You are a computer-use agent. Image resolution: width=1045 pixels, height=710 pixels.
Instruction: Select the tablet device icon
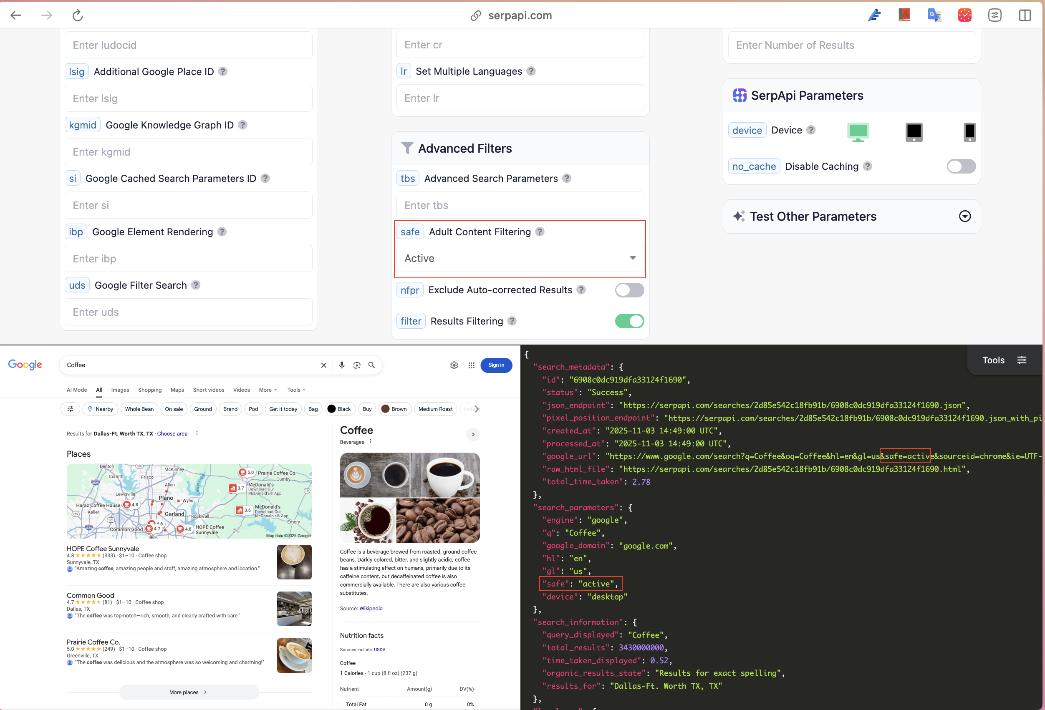913,132
